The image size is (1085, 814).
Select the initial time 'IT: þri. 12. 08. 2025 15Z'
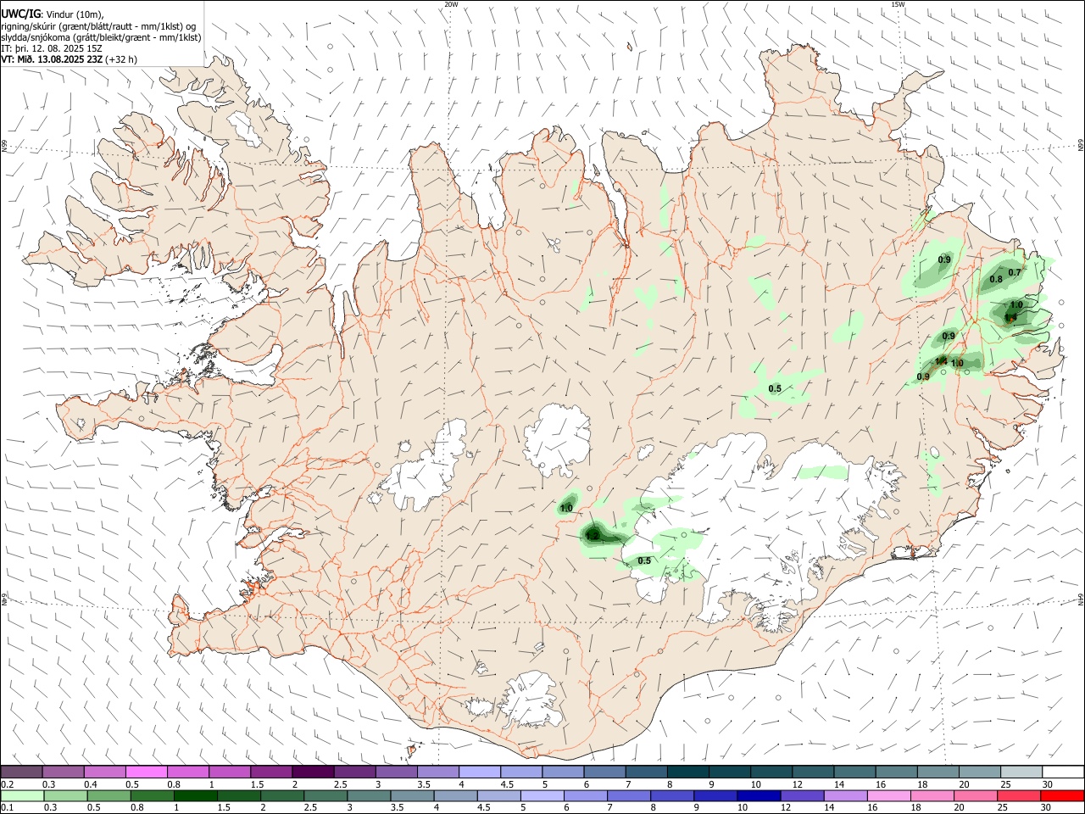(52, 48)
